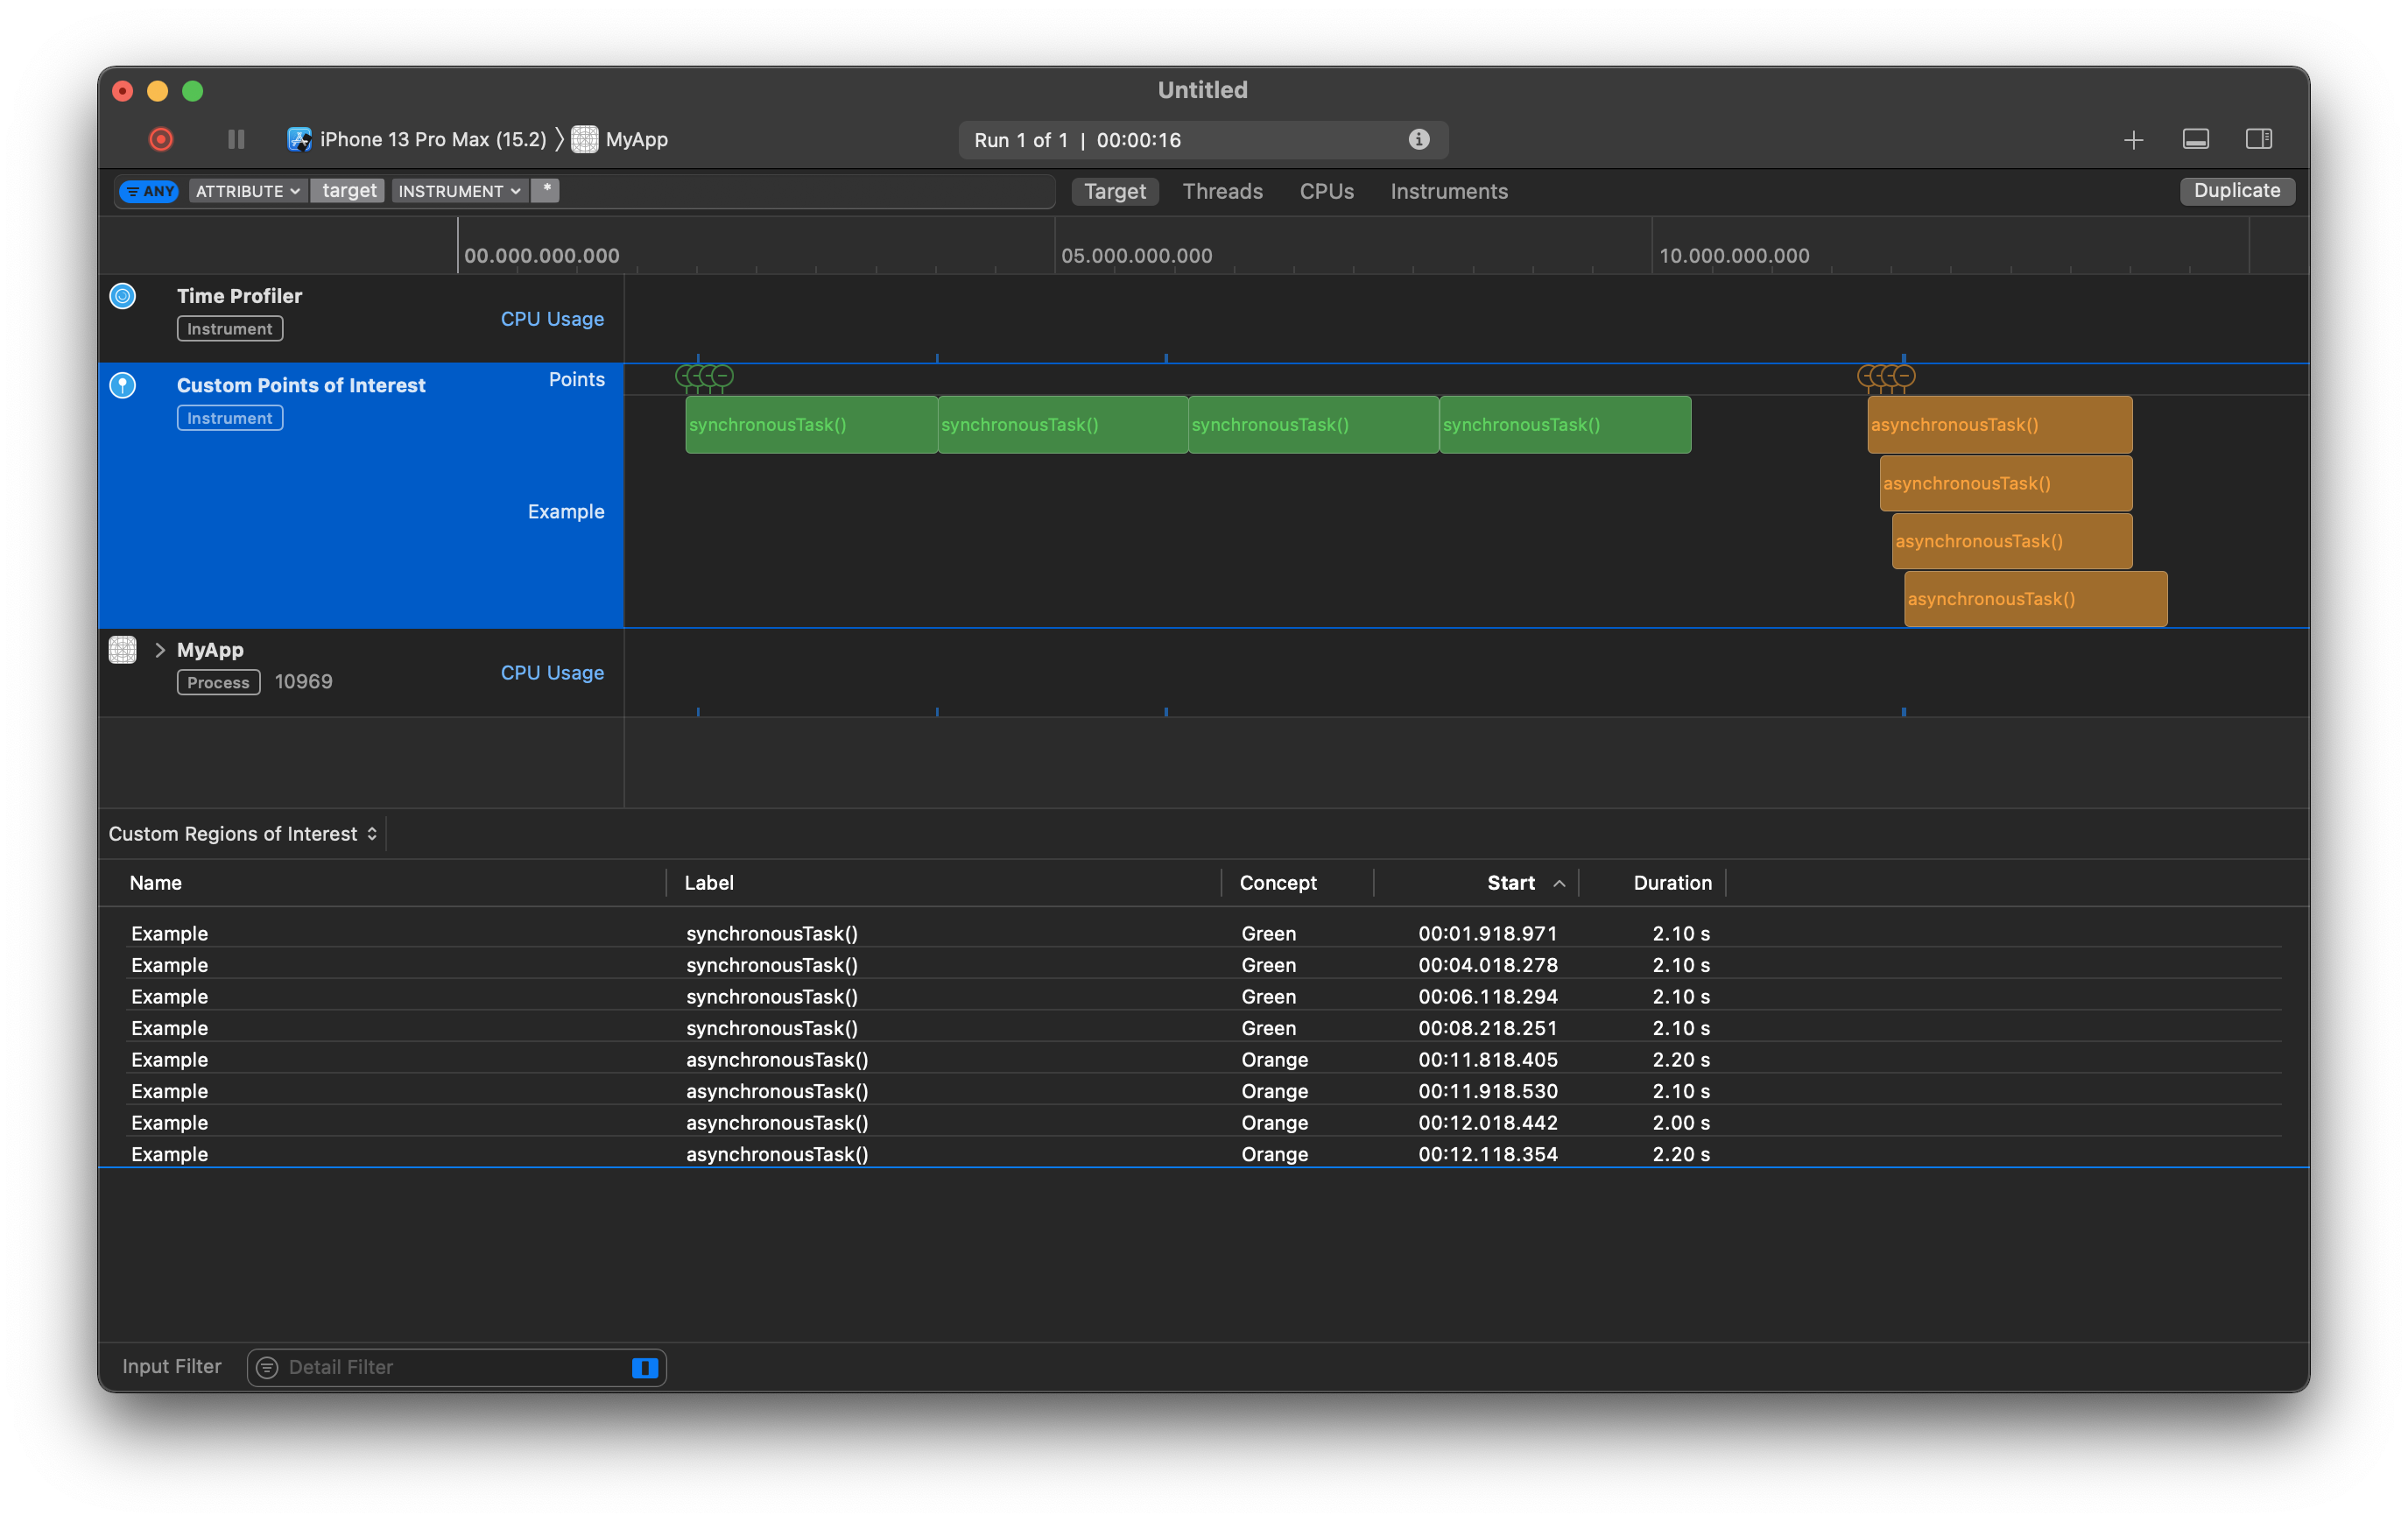Click the orange points cluster marker
2408x1522 pixels.
[1886, 377]
